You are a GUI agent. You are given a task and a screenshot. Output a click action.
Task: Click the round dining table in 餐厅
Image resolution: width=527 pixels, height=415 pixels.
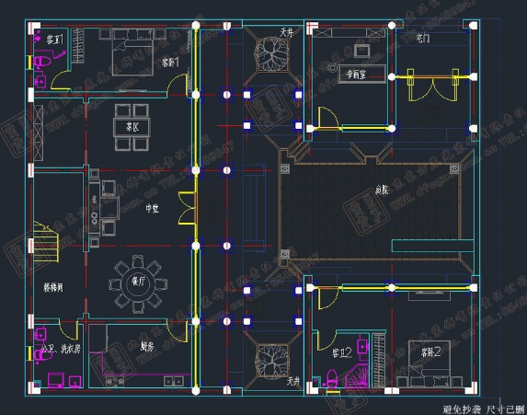(138, 283)
